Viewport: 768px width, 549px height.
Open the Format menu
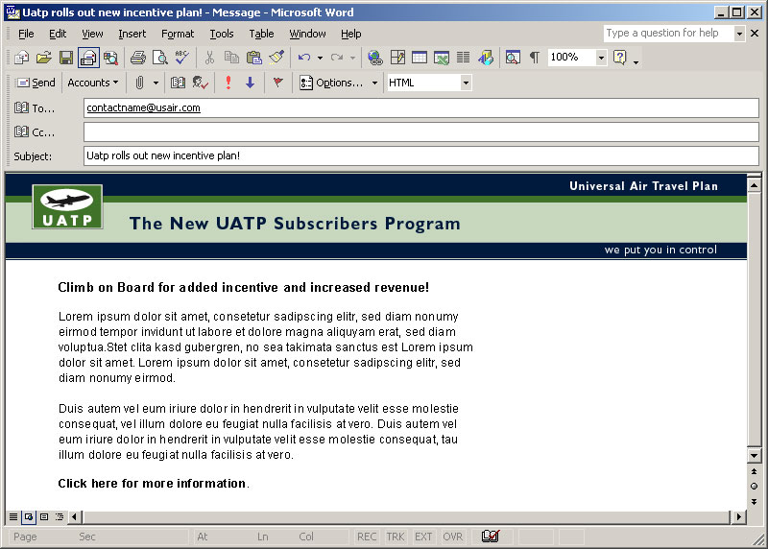(x=178, y=34)
